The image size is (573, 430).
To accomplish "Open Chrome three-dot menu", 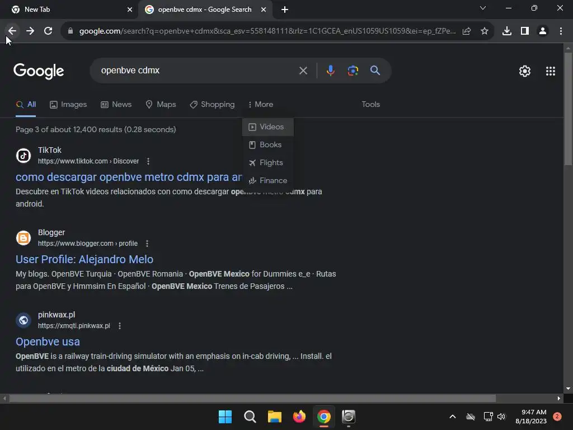I will [x=561, y=31].
